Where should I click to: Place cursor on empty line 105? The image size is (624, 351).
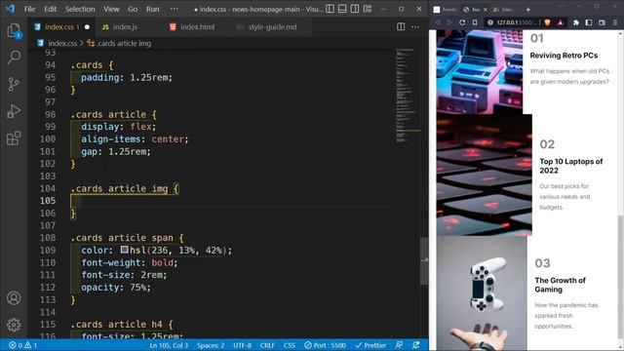click(x=231, y=201)
